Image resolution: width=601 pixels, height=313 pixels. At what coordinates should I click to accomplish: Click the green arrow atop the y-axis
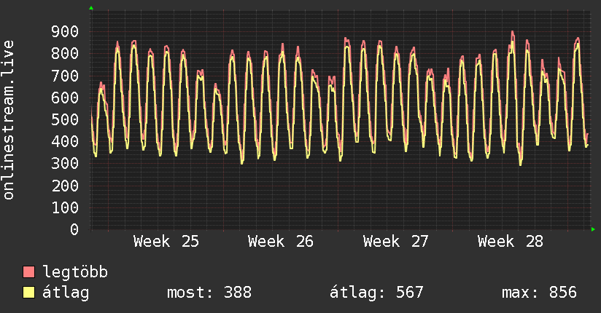(x=91, y=8)
